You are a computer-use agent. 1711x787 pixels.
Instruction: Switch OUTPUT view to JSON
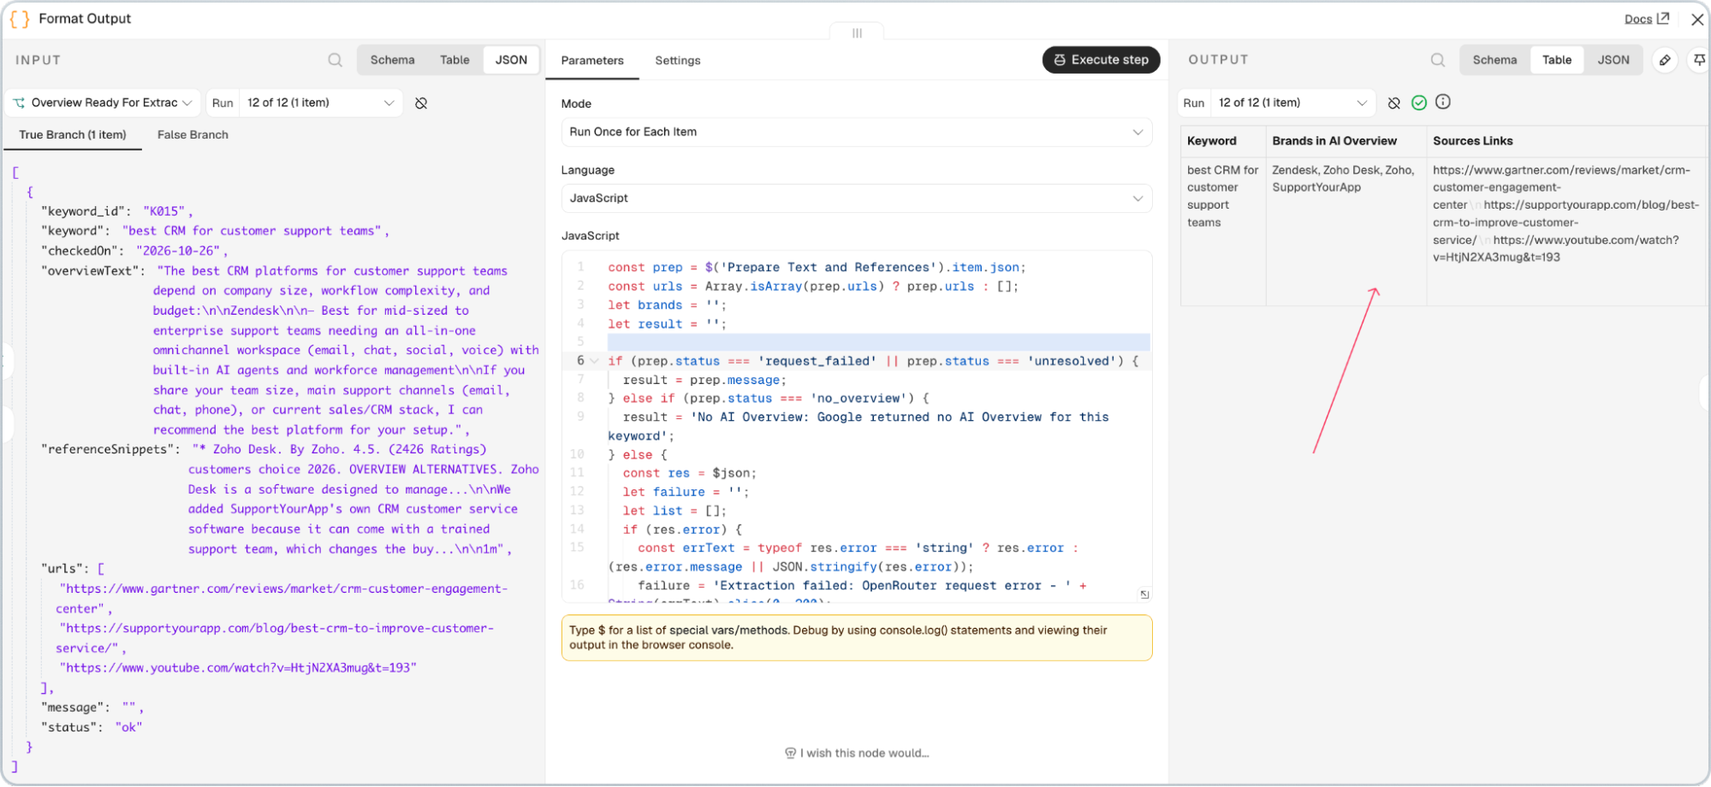click(1613, 60)
